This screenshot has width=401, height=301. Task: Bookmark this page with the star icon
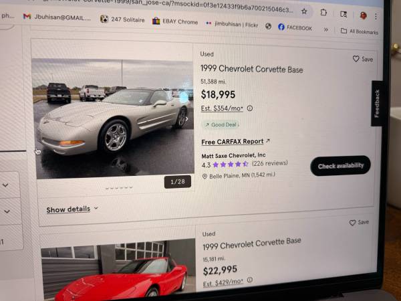click(x=304, y=11)
